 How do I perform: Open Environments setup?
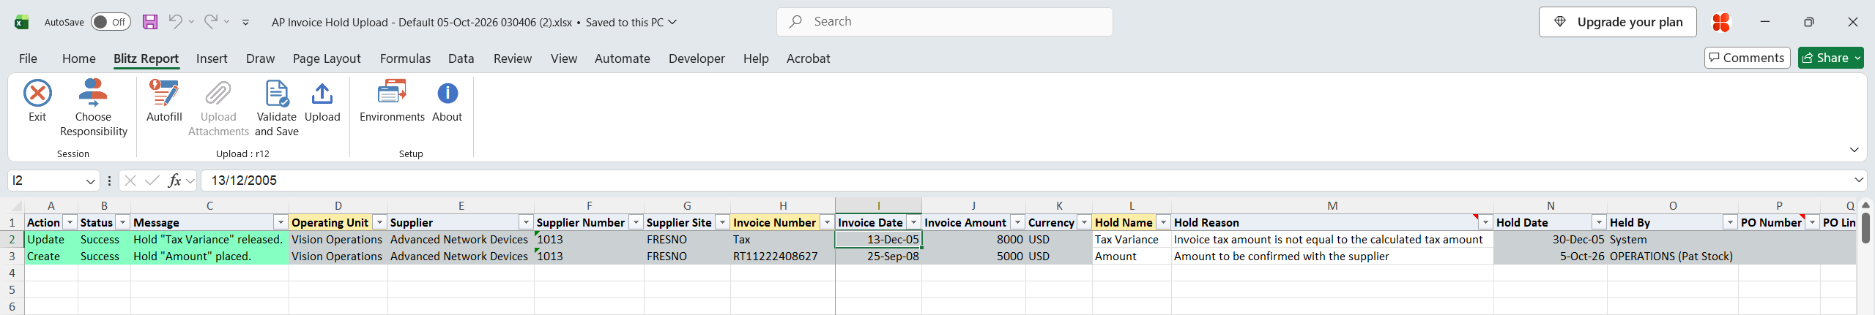coord(392,101)
